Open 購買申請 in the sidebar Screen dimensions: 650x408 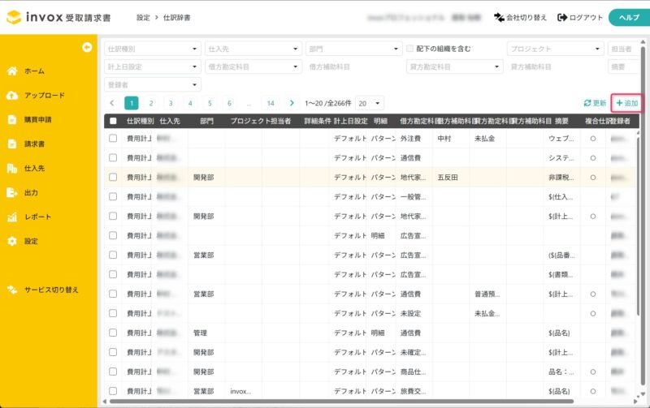pyautogui.click(x=37, y=119)
